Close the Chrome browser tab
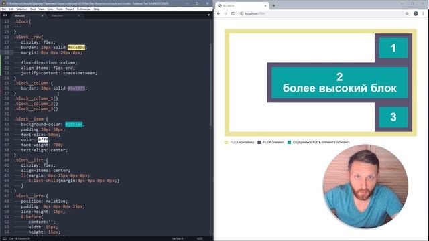Image resolution: width=429 pixels, height=241 pixels. tap(265, 5)
